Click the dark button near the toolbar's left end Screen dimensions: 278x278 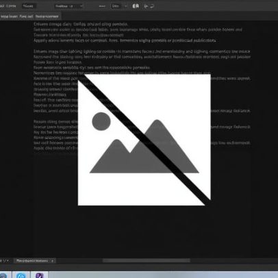[28, 6]
